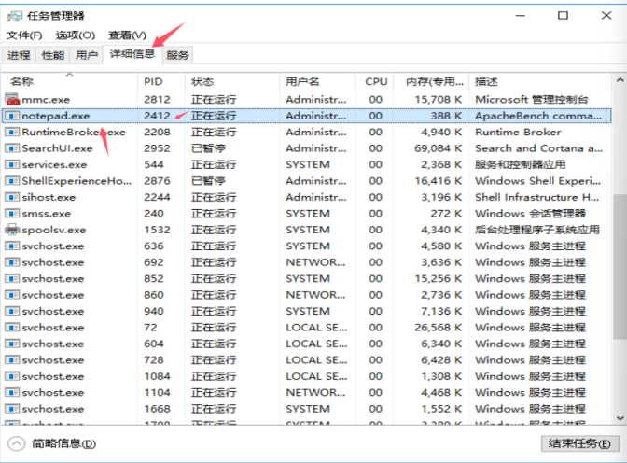Click the scrollbar up arrow

click(x=620, y=80)
